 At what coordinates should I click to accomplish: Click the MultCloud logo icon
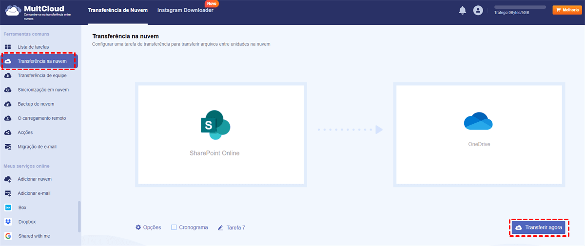[13, 10]
